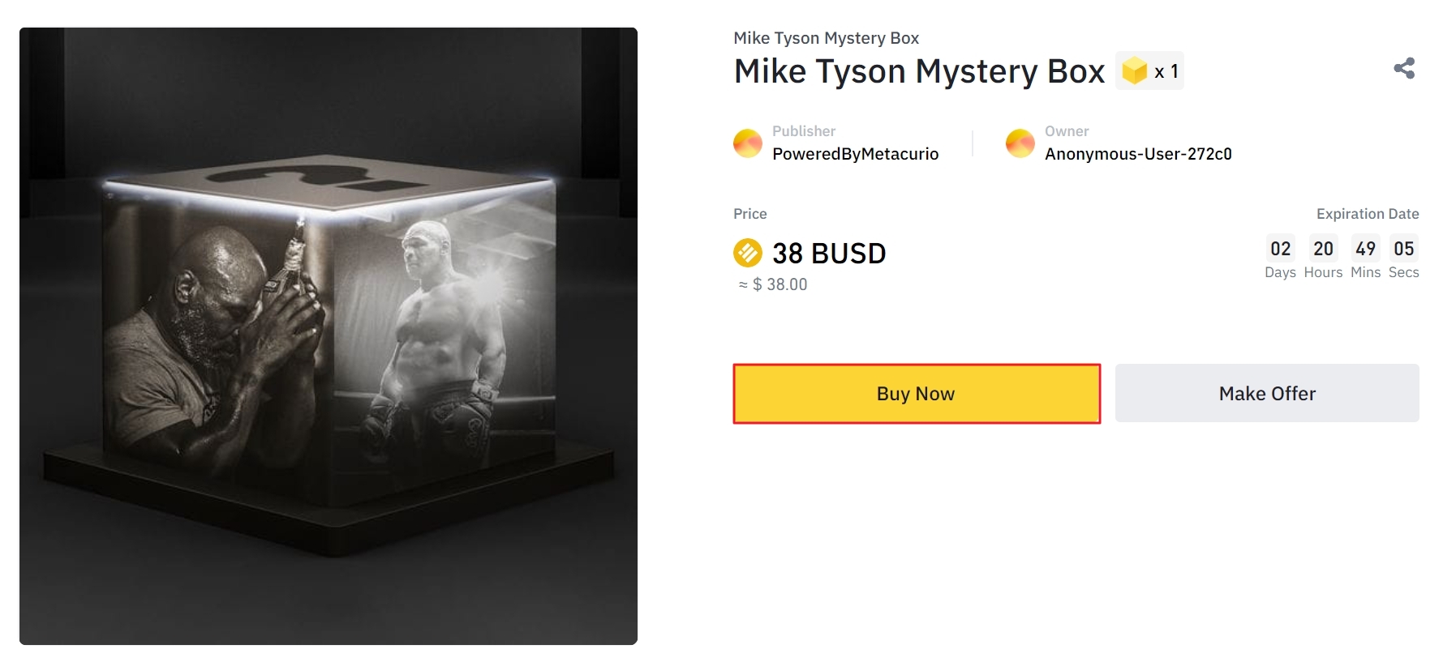Click the share icon
The image size is (1456, 662).
click(1404, 68)
